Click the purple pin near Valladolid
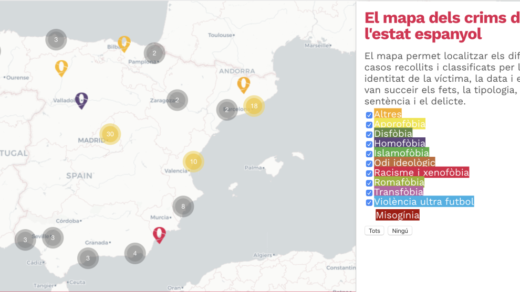Image resolution: width=520 pixels, height=292 pixels. 81,100
